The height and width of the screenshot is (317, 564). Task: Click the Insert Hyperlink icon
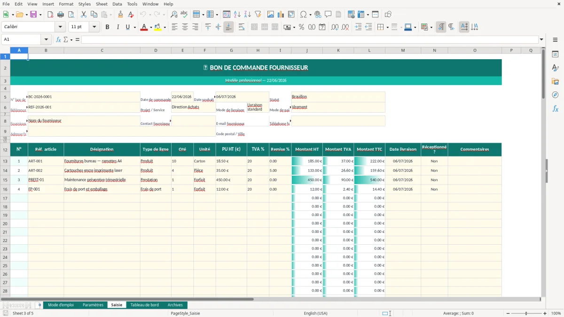coord(318,15)
